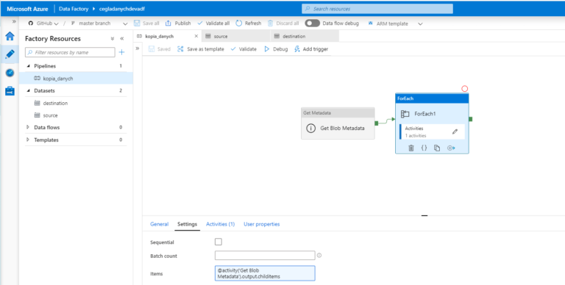Switch to the source tab

(235, 36)
